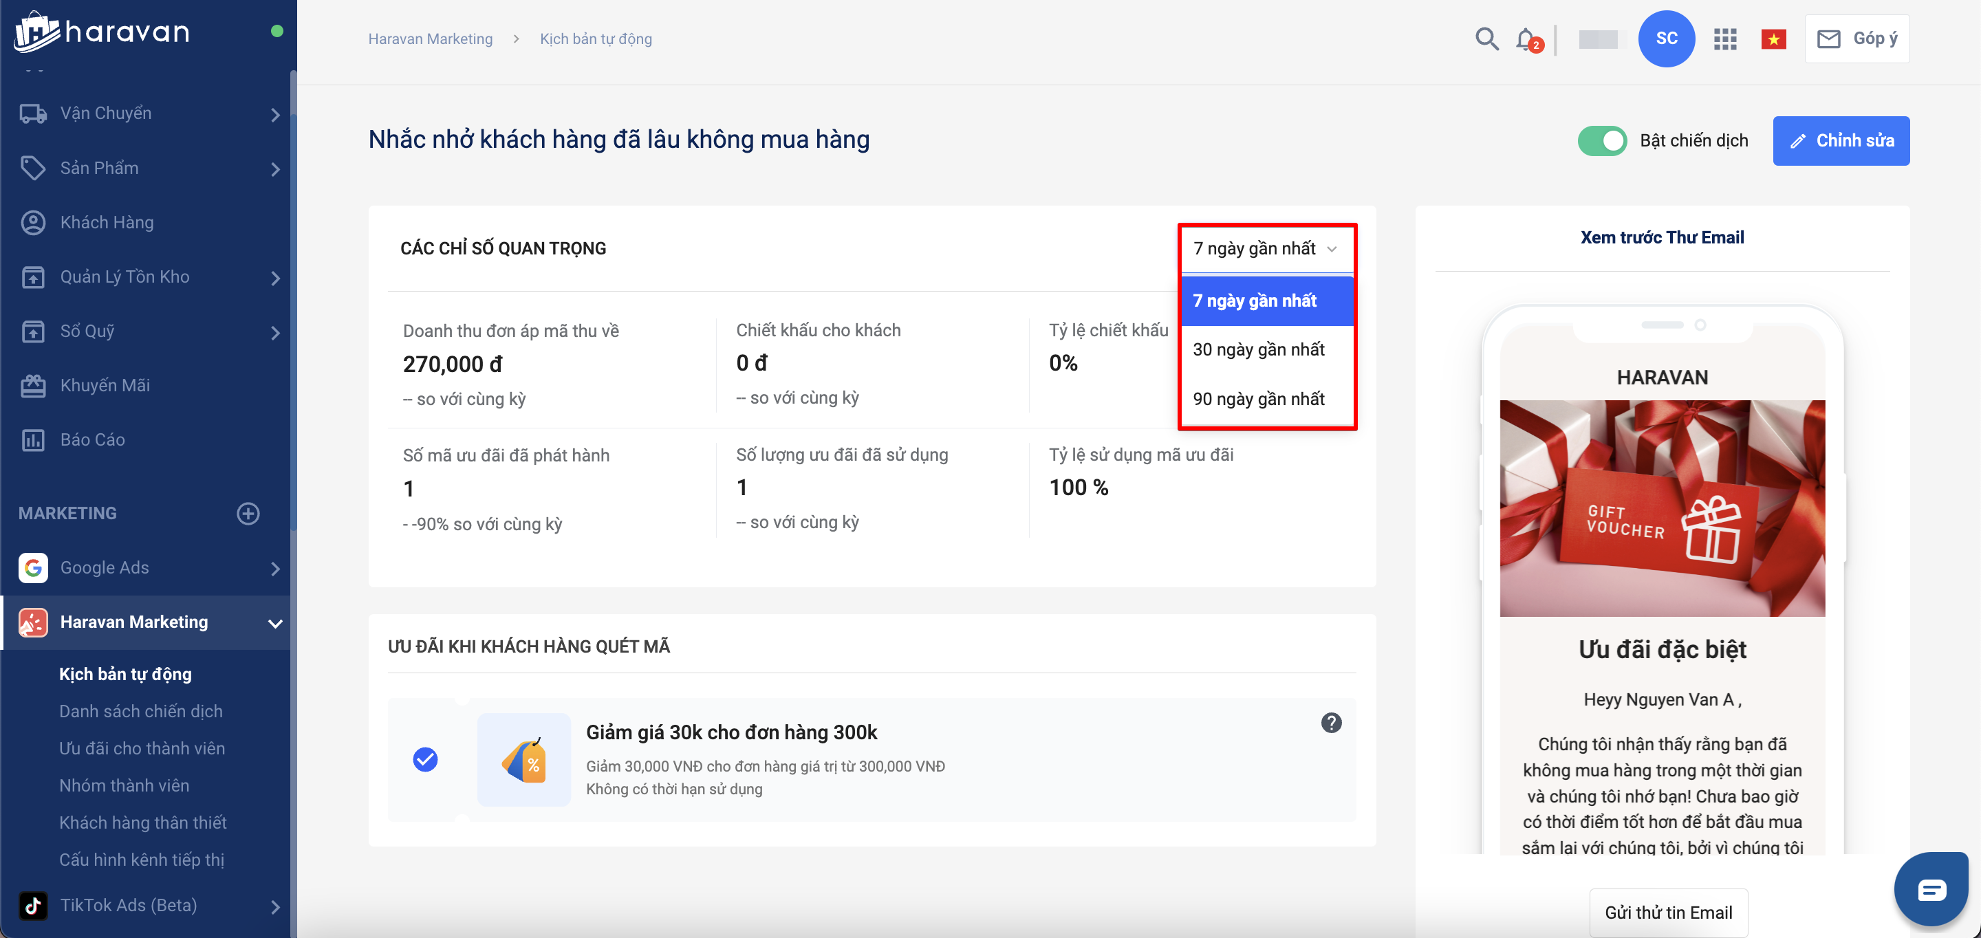Open the 7 ngày gần nhất dropdown

point(1266,248)
